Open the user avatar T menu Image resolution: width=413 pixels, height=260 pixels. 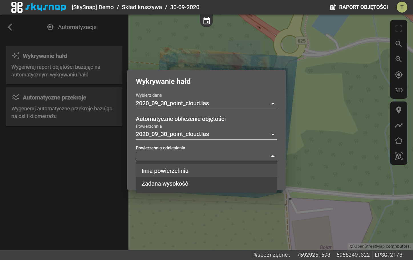pos(402,7)
